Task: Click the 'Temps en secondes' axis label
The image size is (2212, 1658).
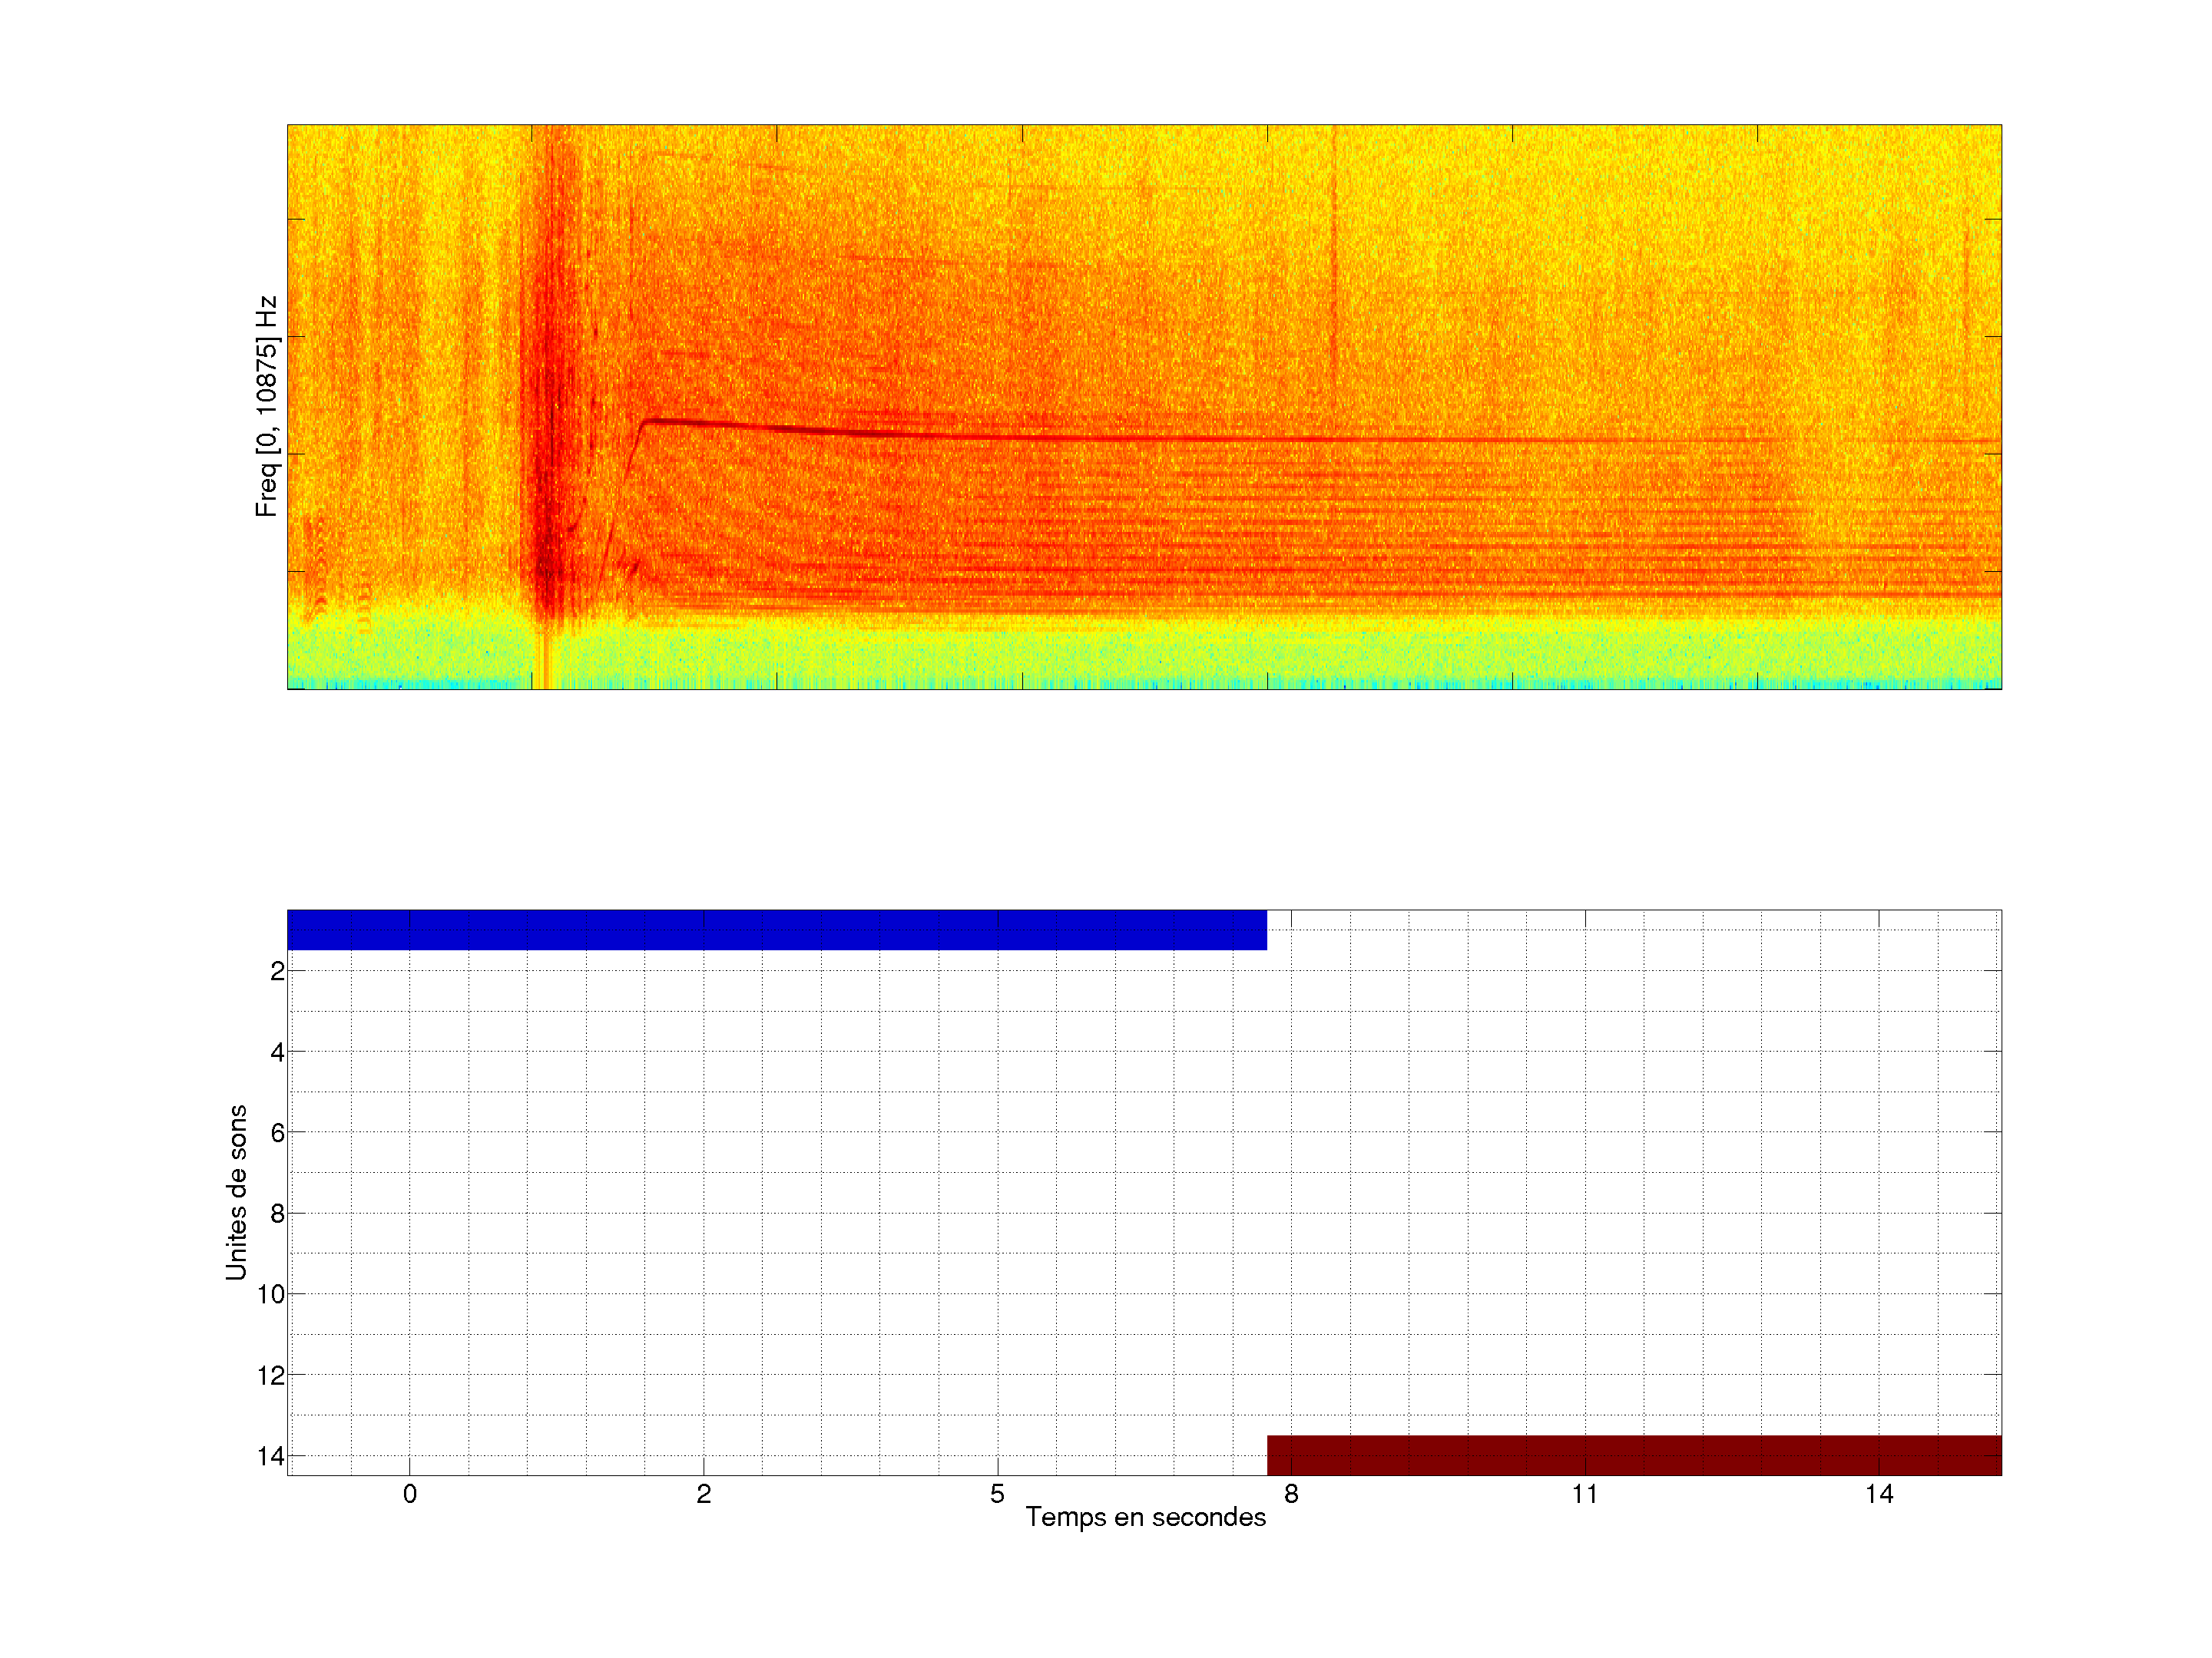Action: tap(1145, 1517)
